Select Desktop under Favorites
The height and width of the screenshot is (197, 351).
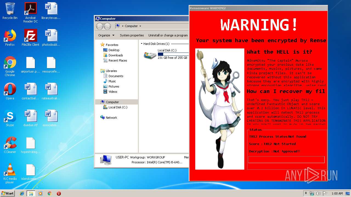coord(111,50)
